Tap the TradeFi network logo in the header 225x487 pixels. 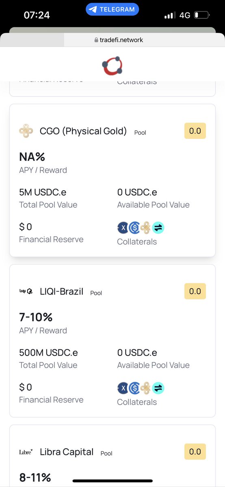pos(112,66)
